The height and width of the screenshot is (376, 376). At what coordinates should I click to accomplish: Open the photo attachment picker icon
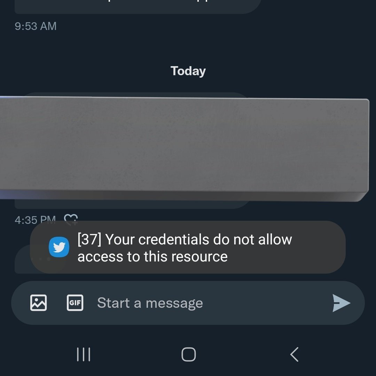38,303
